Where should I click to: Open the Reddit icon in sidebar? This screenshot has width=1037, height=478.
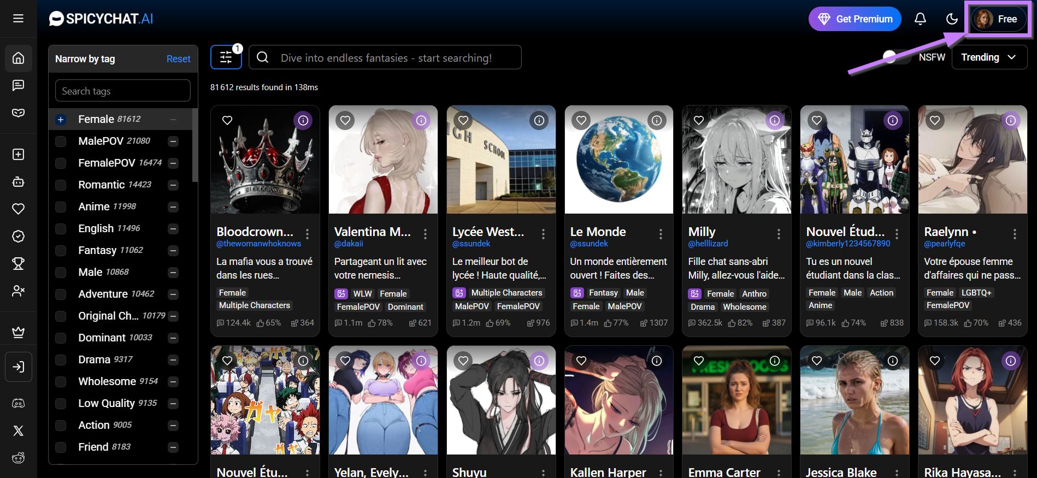(x=18, y=458)
